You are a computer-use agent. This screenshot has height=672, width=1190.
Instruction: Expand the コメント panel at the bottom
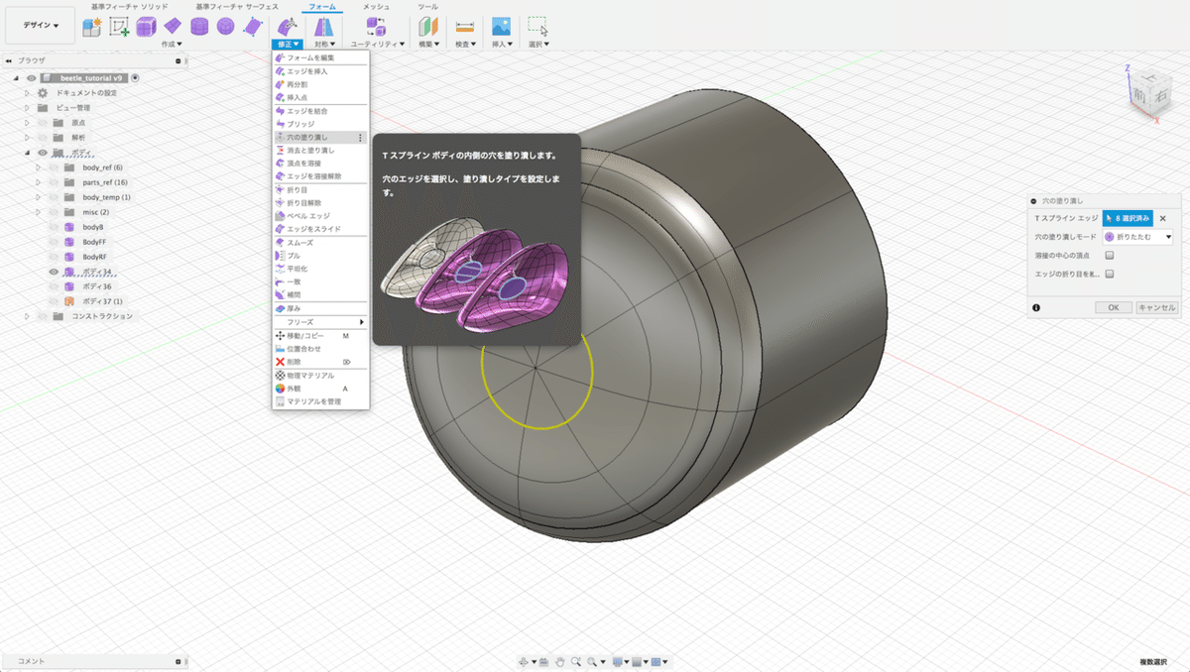pos(178,661)
